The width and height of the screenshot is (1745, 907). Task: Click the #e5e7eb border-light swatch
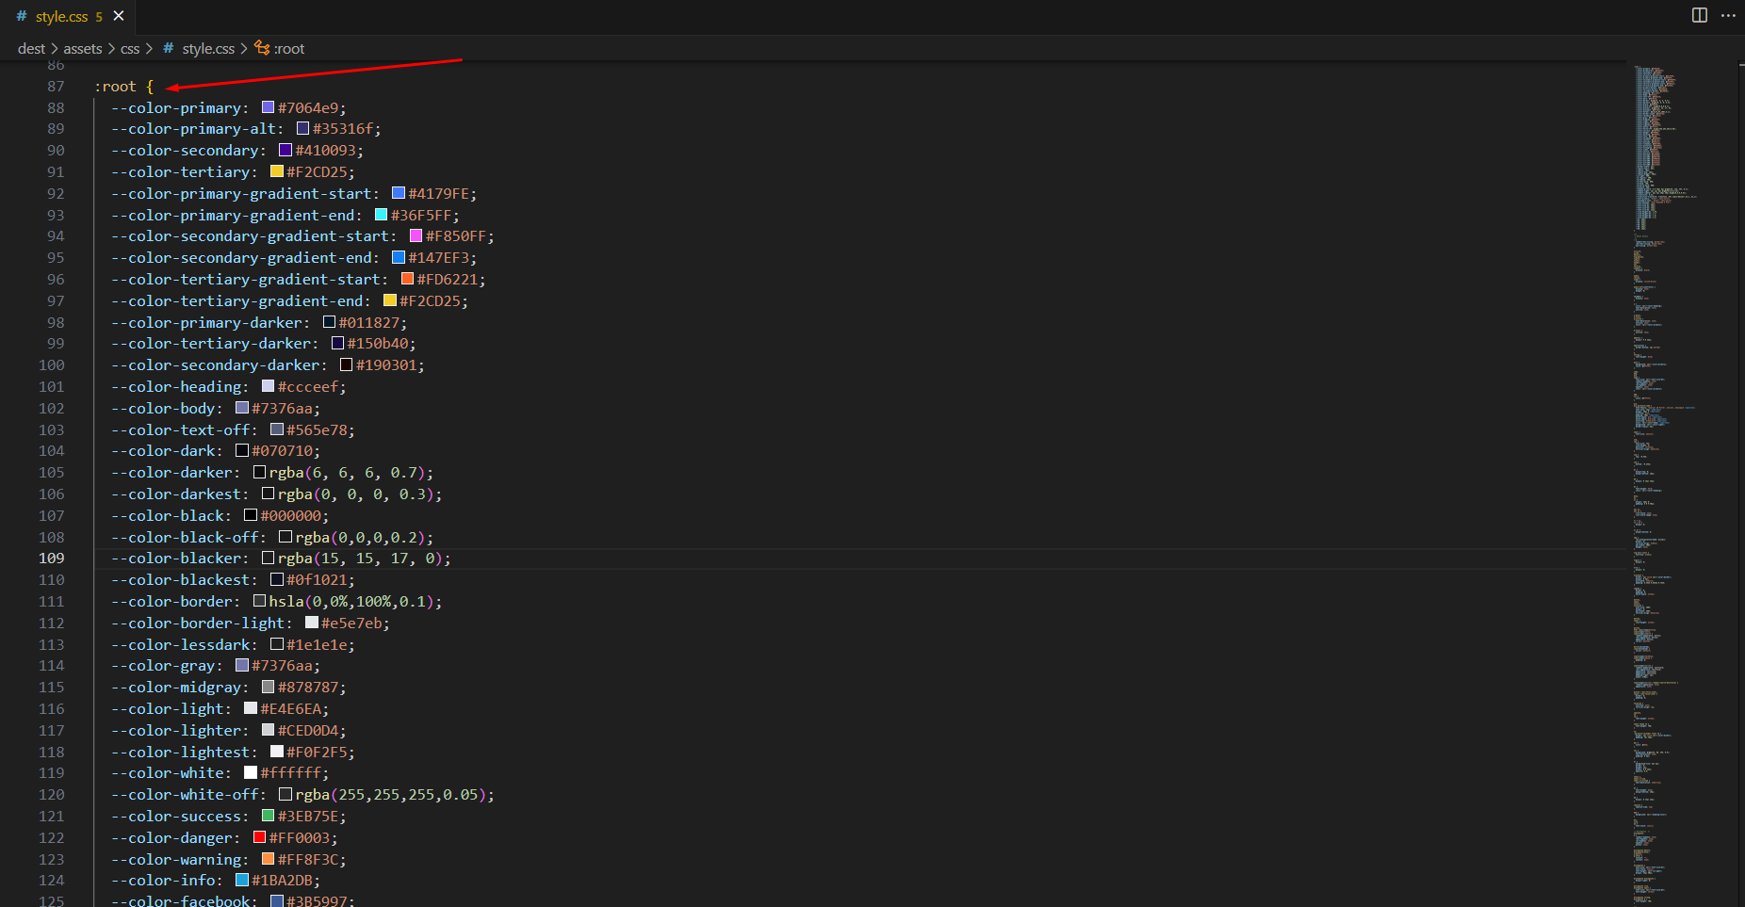click(312, 623)
